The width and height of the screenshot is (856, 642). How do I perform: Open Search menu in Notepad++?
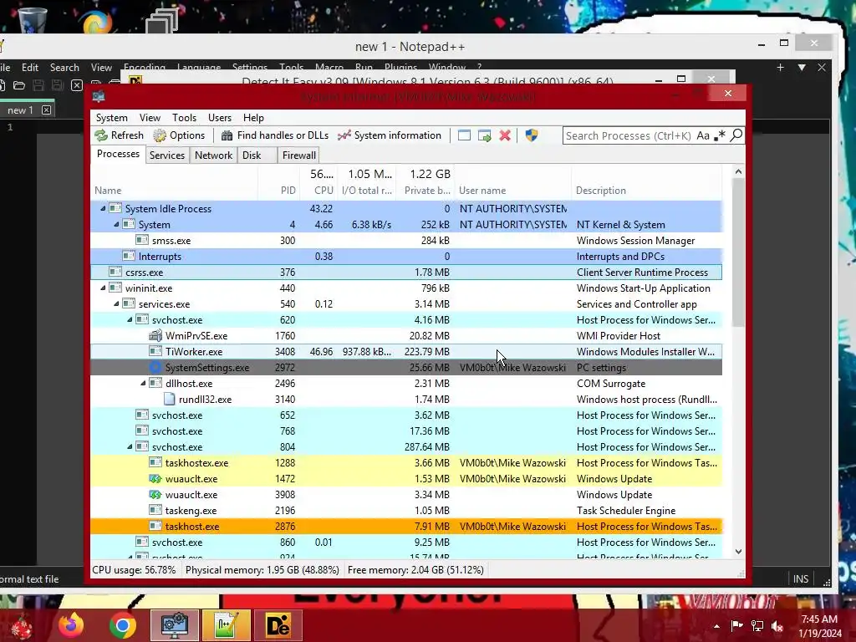point(64,68)
